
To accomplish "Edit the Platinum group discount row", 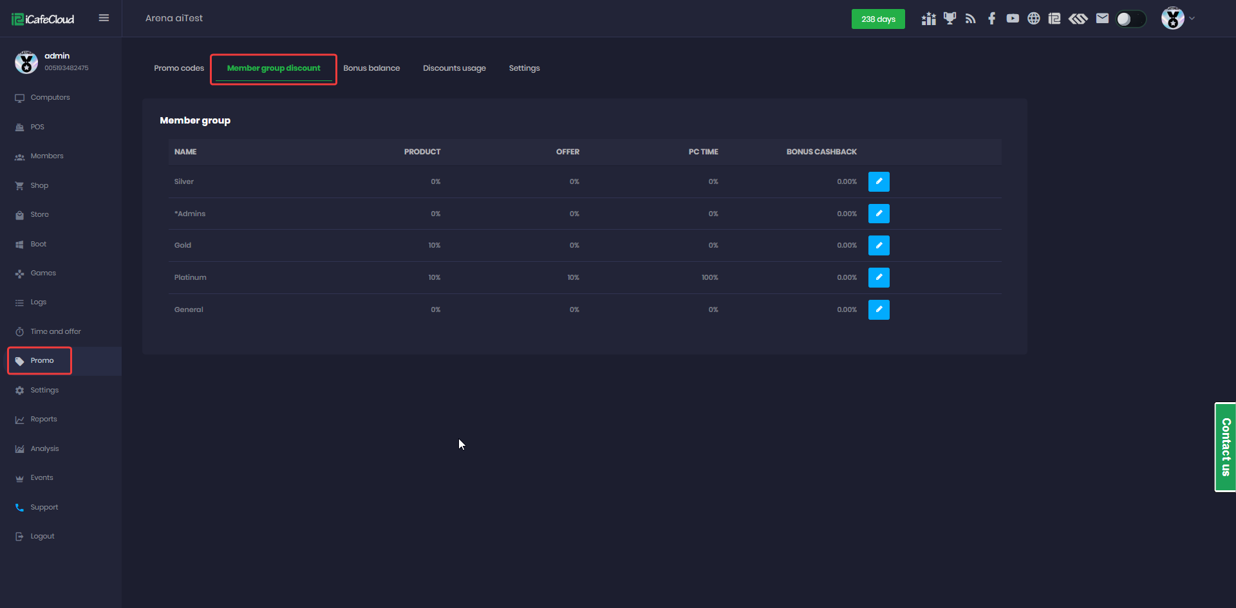I will (x=879, y=277).
